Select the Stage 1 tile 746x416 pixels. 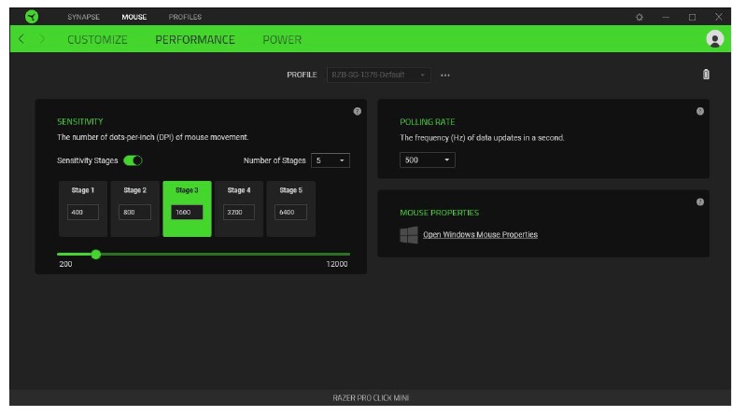pyautogui.click(x=83, y=209)
